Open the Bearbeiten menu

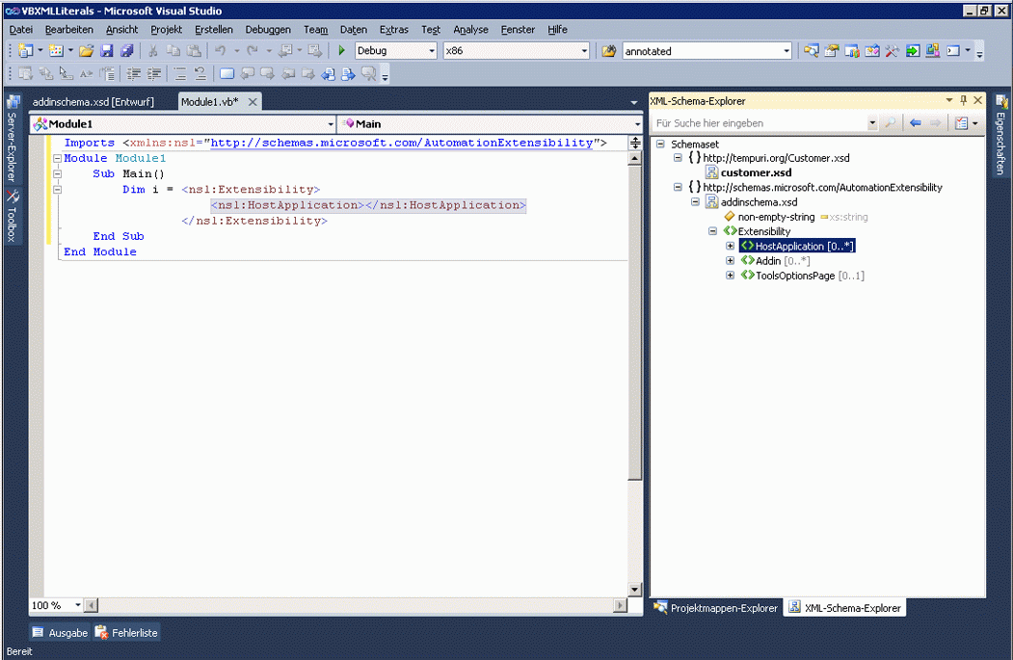[68, 30]
